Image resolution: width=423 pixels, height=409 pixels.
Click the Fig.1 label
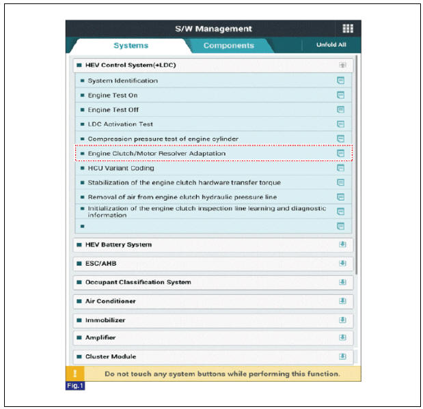pos(75,386)
